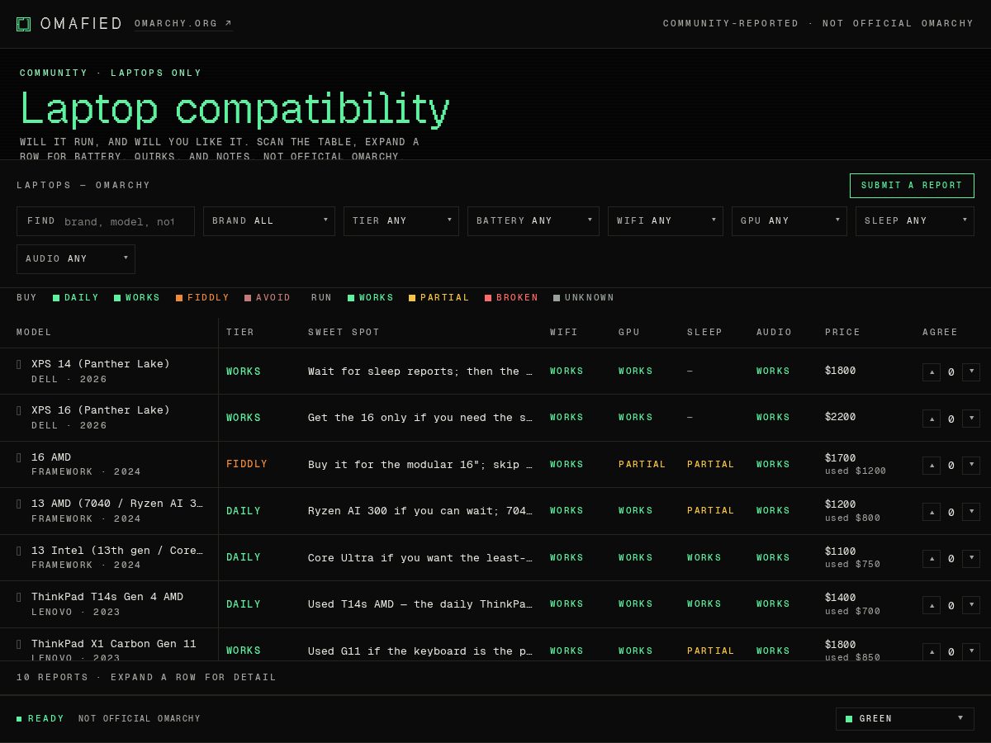Click PARTIAL sleep cell of ThinkPad X1 Carbon

click(711, 651)
